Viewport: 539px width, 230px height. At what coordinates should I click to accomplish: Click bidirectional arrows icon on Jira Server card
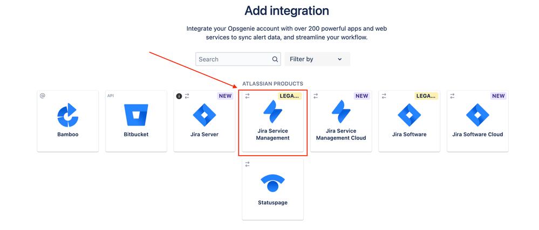pyautogui.click(x=187, y=96)
